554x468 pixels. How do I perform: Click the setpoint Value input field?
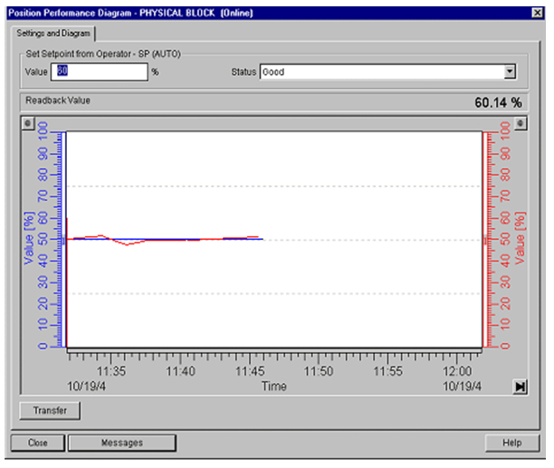(100, 72)
